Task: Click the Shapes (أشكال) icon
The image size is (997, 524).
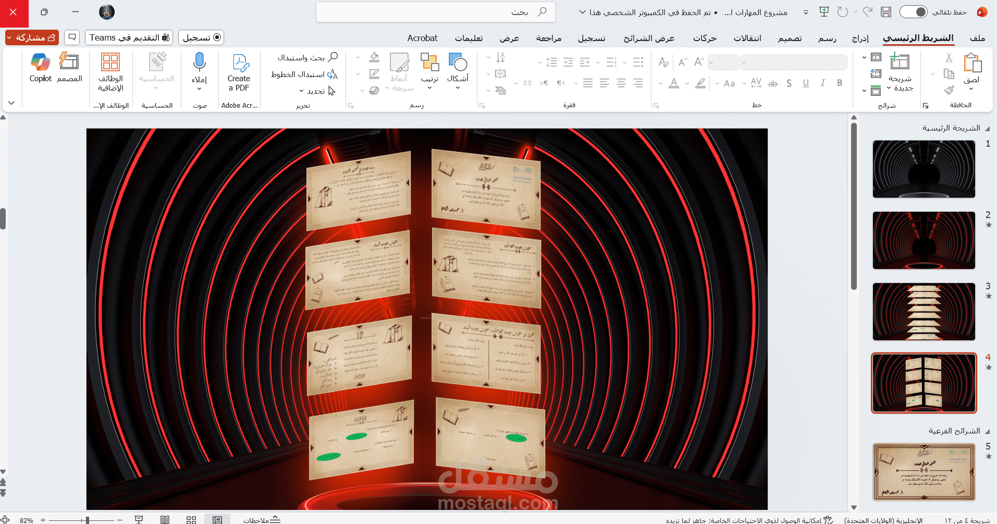Action: [458, 62]
